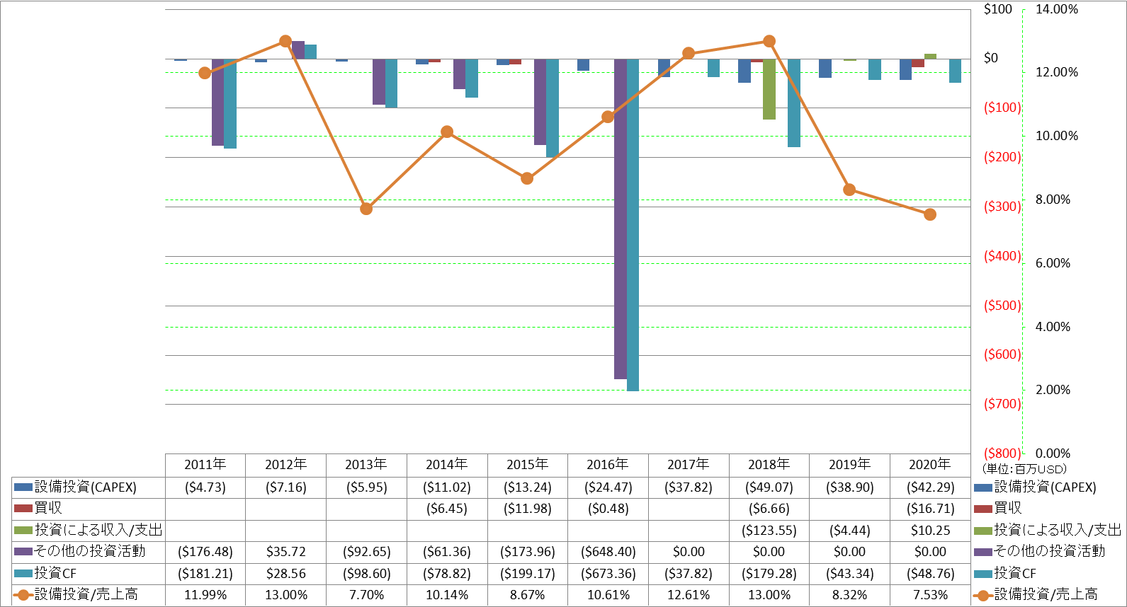Viewport: 1127px width, 607px height.
Task: Click the purple その他の投資活動 swatch, right legend
Action: 983,552
